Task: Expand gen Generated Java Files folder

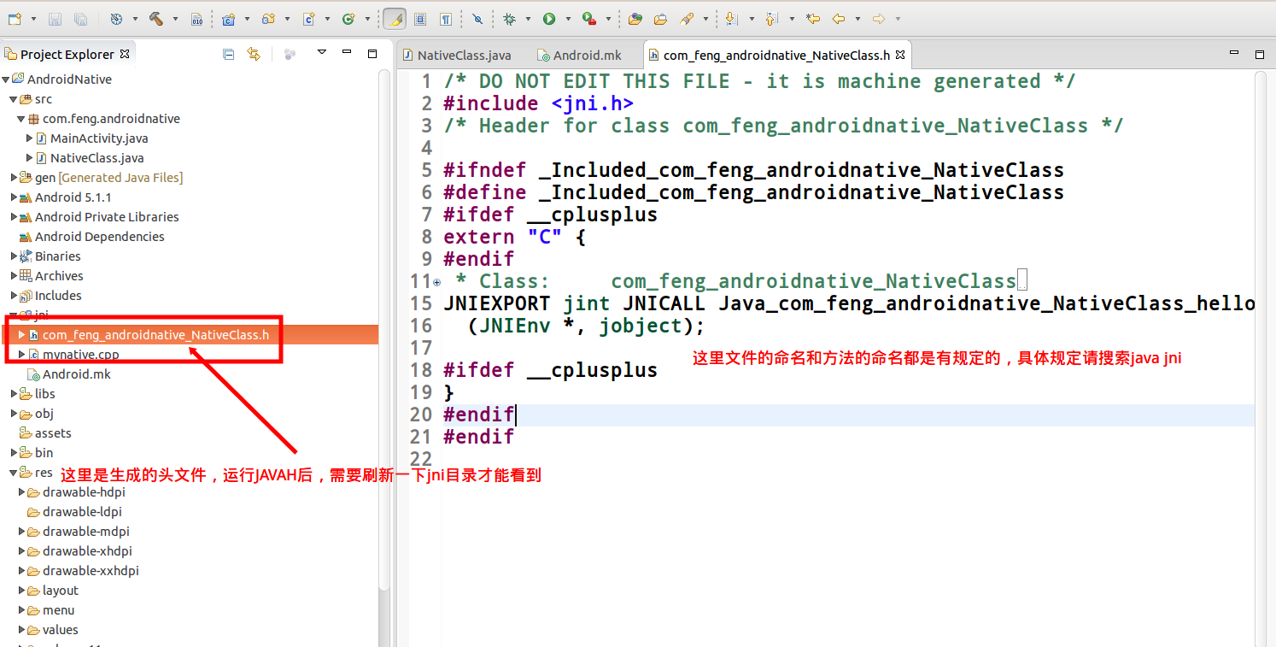Action: (x=14, y=178)
